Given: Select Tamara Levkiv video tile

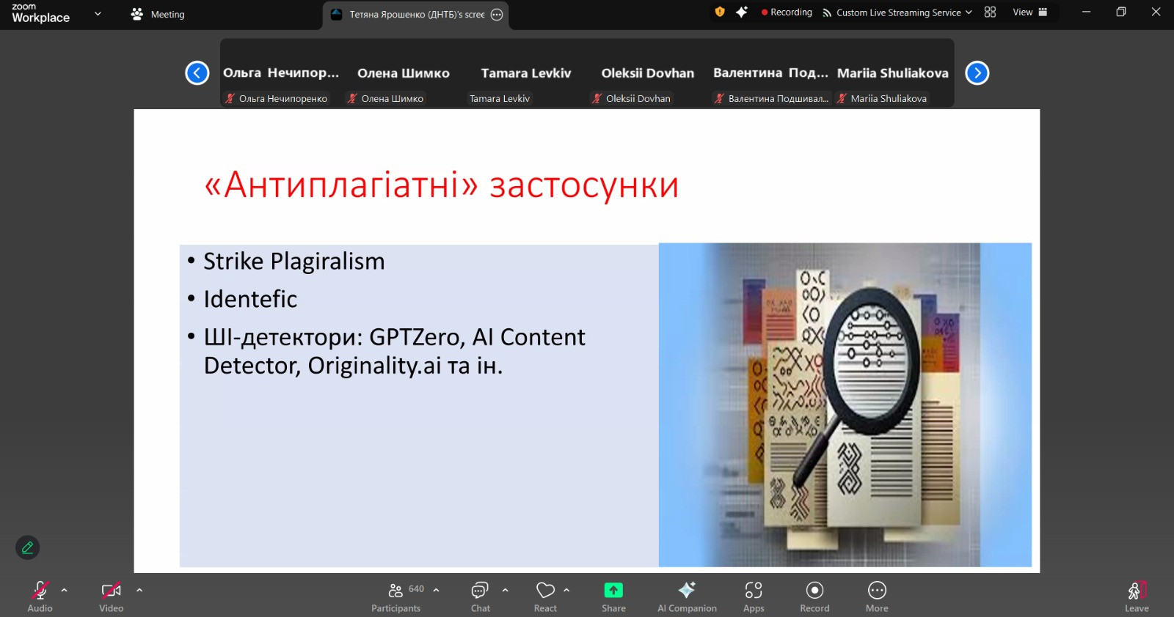Looking at the screenshot, I should pyautogui.click(x=526, y=73).
